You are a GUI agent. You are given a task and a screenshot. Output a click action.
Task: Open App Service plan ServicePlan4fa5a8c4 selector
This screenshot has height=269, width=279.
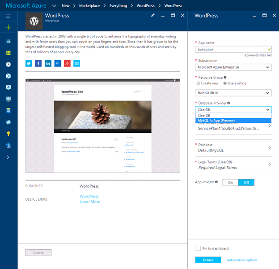[x=233, y=126]
